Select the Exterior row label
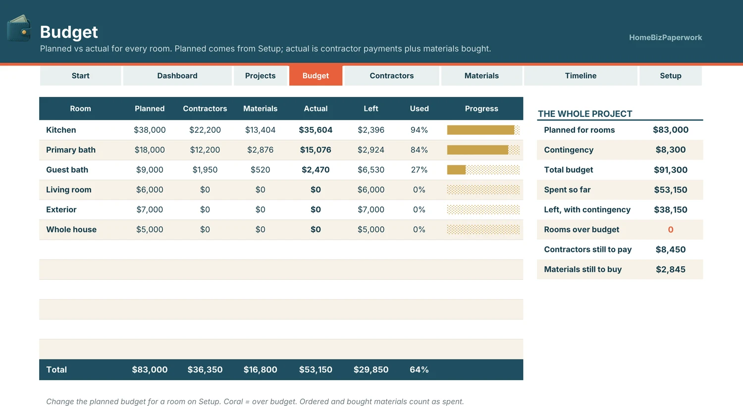743x406 pixels. [x=61, y=209]
